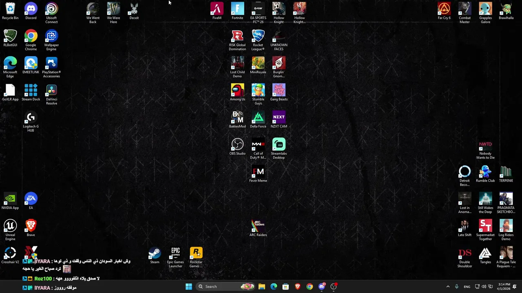Open File Explorer from the taskbar
This screenshot has height=293, width=522.
point(262,286)
